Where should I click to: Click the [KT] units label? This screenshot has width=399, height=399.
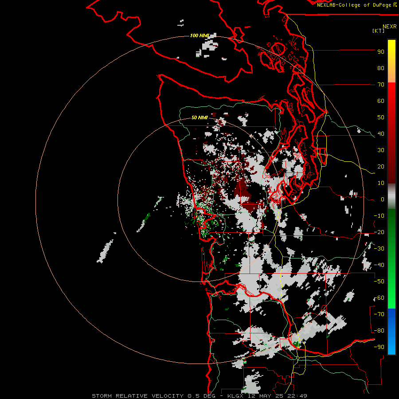[378, 31]
